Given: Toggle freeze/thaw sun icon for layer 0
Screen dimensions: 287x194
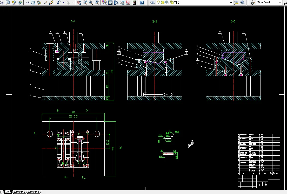Looking at the screenshot, I should (163, 3).
